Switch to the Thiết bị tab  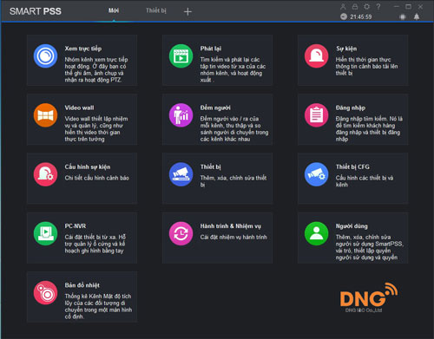click(156, 10)
